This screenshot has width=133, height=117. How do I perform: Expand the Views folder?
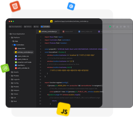(10, 94)
